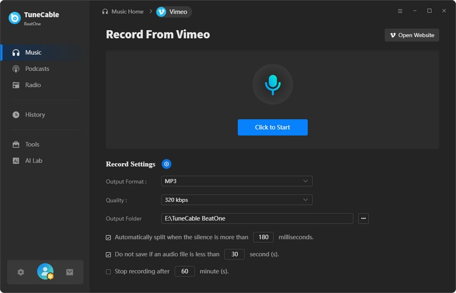The width and height of the screenshot is (456, 293).
Task: Click the 60 minutes input field
Action: coord(185,271)
